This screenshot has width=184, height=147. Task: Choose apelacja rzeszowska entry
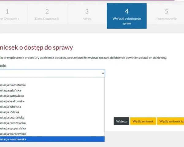coord(52,123)
